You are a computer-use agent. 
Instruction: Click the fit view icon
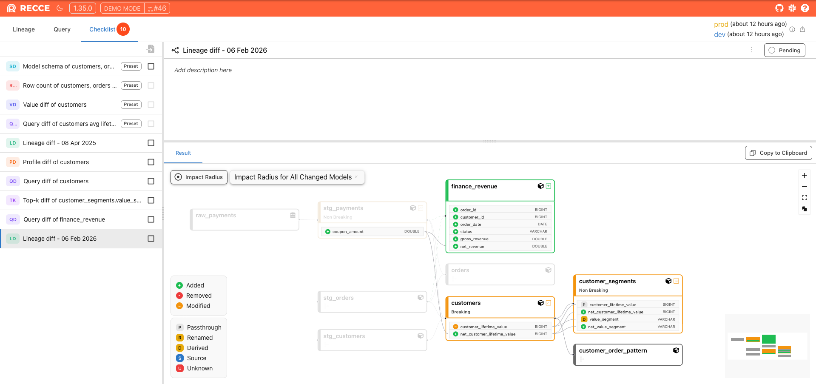coord(804,198)
